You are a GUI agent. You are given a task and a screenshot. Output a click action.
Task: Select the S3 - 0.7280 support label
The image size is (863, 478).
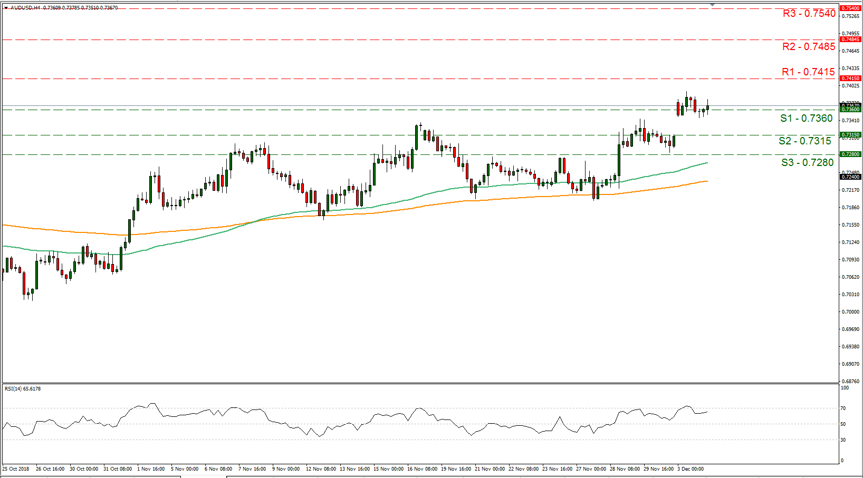807,163
